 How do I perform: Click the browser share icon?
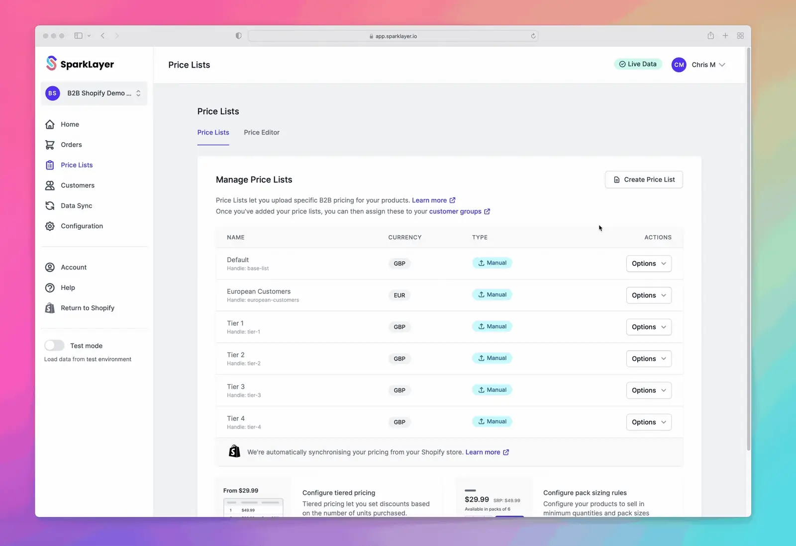coord(710,36)
